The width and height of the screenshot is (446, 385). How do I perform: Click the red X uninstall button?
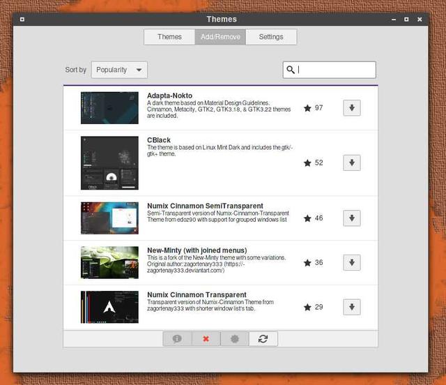[206, 339]
